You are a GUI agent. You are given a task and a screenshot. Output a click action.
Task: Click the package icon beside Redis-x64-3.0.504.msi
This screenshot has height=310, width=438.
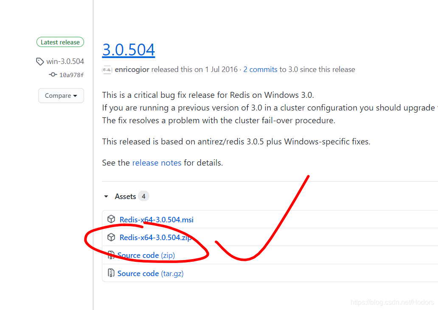coord(111,219)
